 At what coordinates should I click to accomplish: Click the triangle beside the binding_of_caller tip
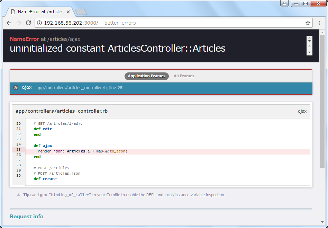(x=18, y=195)
